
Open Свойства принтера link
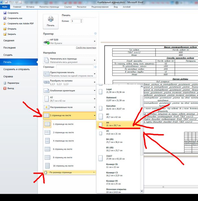point(86,48)
